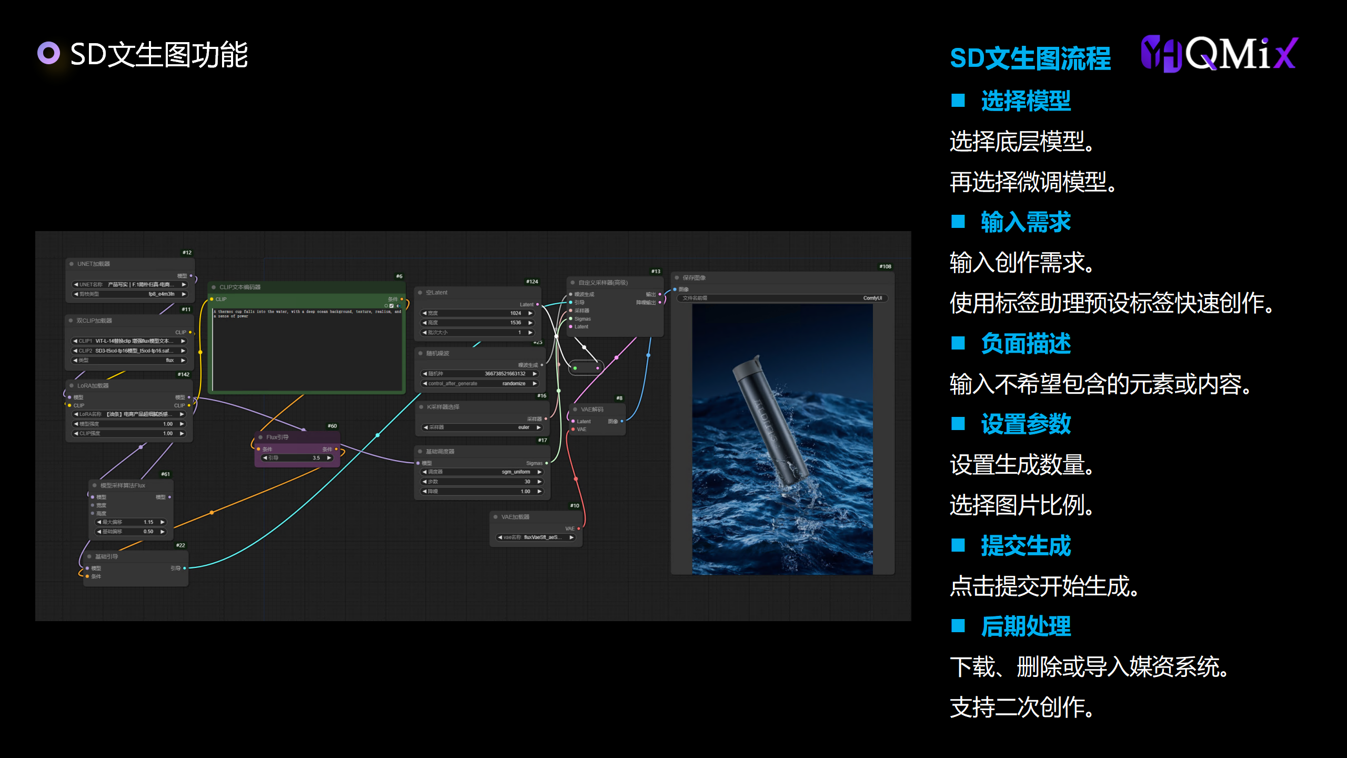Toggle the checkbox in CLIP text encoder node
This screenshot has width=1347, height=758.
pyautogui.click(x=391, y=306)
